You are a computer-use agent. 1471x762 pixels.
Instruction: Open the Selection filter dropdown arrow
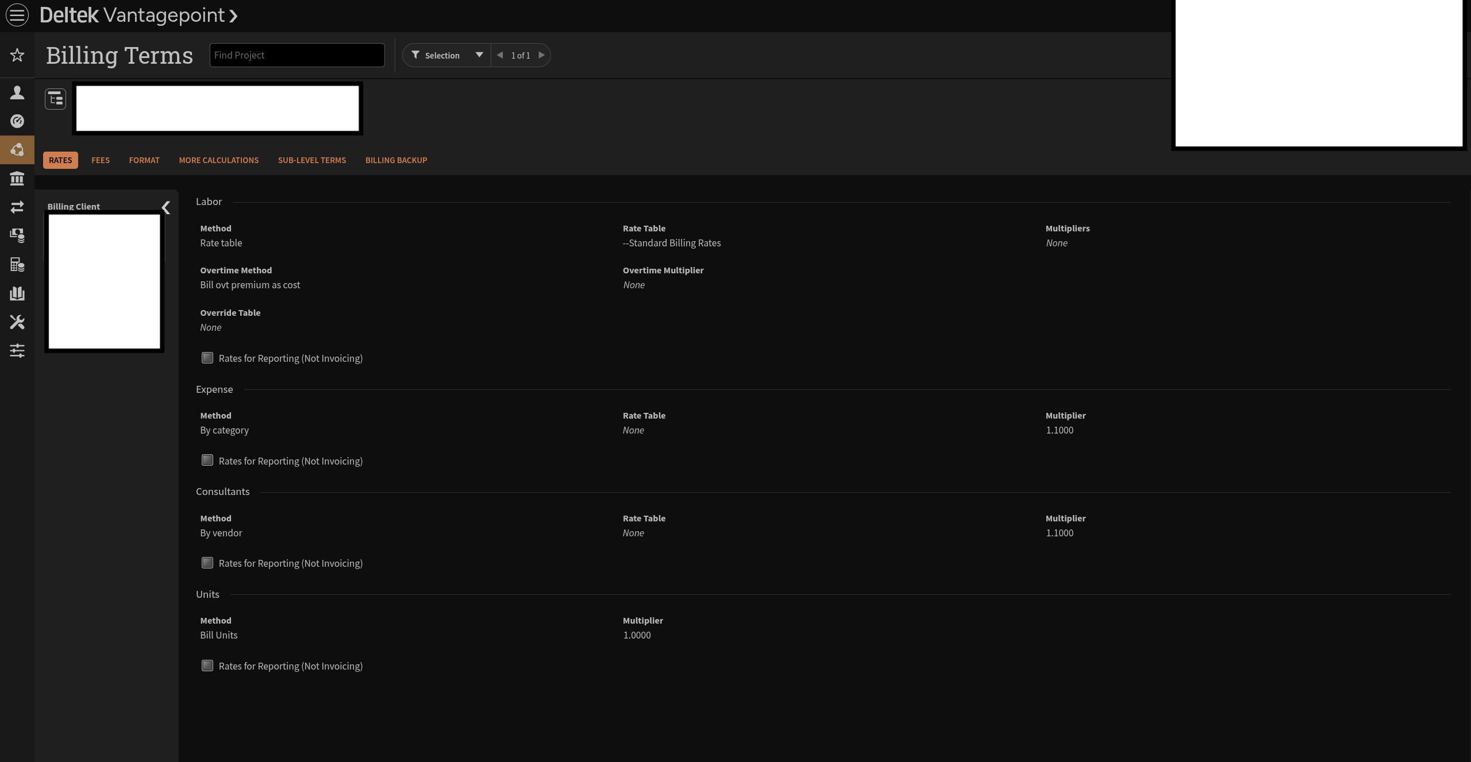click(479, 55)
